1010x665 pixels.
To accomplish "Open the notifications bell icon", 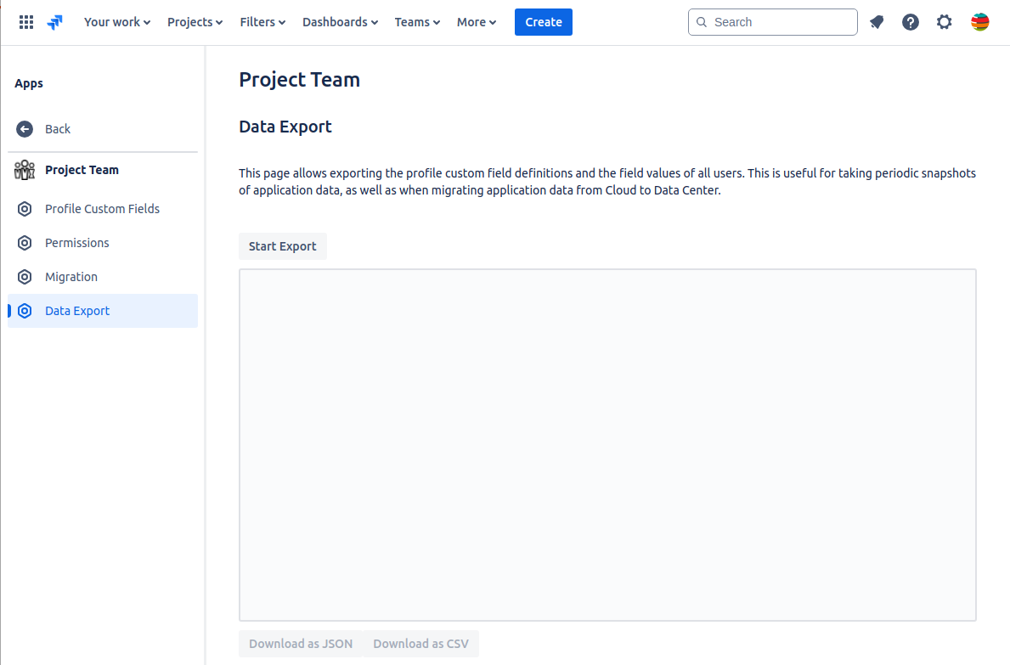I will (x=877, y=22).
